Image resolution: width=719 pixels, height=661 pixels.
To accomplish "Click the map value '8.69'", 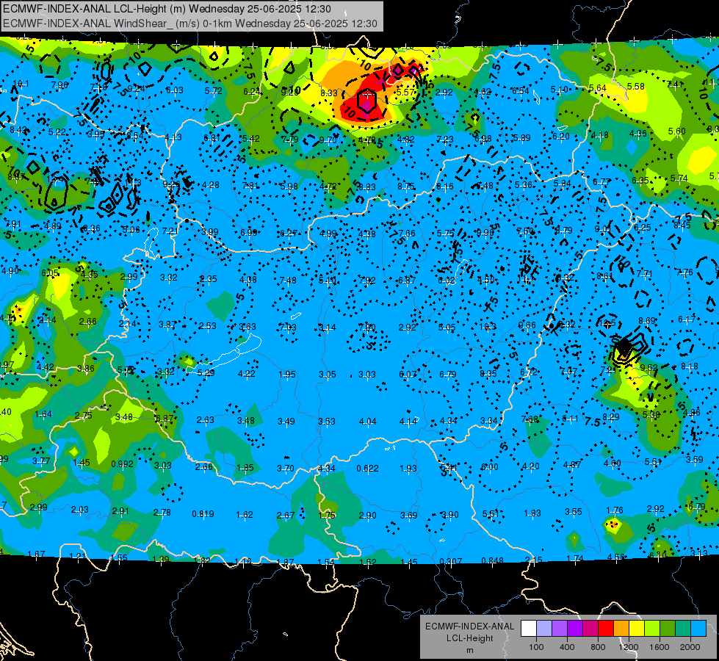I will pyautogui.click(x=647, y=321).
